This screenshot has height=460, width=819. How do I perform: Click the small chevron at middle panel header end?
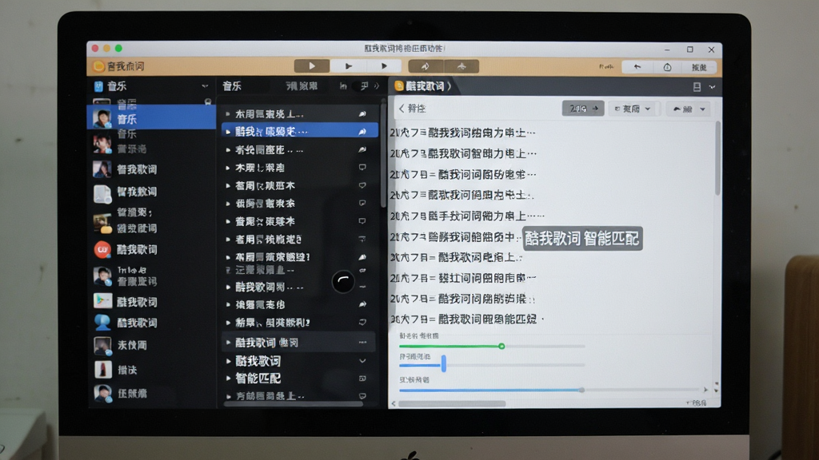click(x=377, y=86)
